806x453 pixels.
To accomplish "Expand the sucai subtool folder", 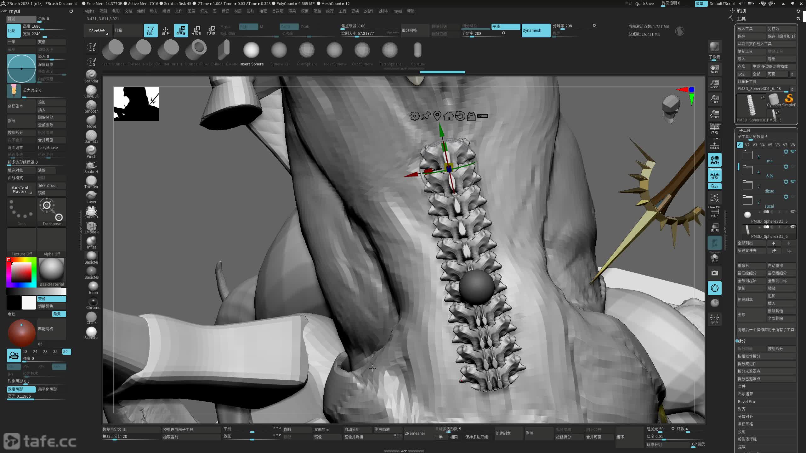I will (x=747, y=200).
